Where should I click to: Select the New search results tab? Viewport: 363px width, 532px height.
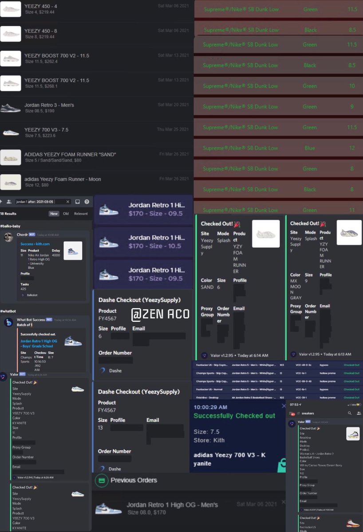pos(54,214)
